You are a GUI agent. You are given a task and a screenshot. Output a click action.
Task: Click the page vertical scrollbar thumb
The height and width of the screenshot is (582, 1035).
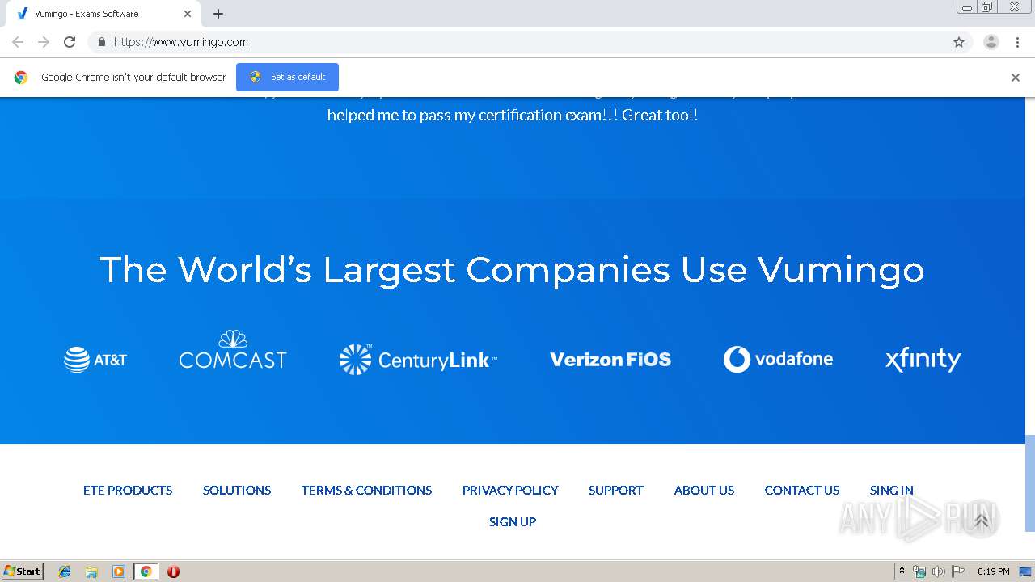coord(1029,483)
